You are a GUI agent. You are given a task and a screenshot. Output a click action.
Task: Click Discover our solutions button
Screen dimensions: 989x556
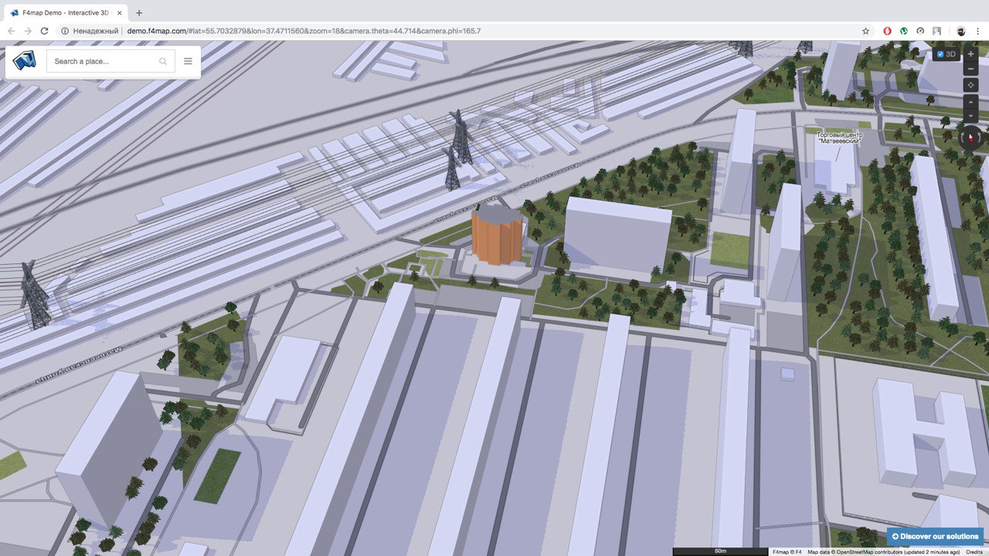pos(935,536)
